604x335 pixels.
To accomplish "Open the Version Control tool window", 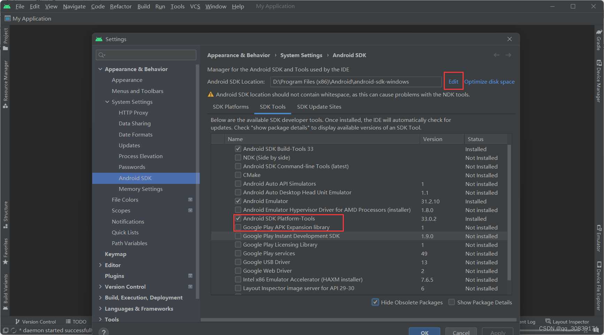I will click(x=36, y=322).
